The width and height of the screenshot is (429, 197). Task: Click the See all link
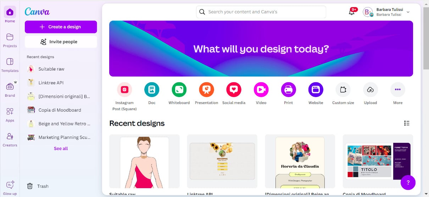tap(61, 148)
